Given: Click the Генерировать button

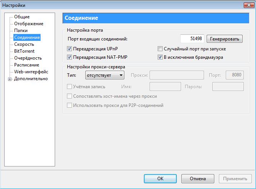Looking at the screenshot, I should pyautogui.click(x=225, y=39).
